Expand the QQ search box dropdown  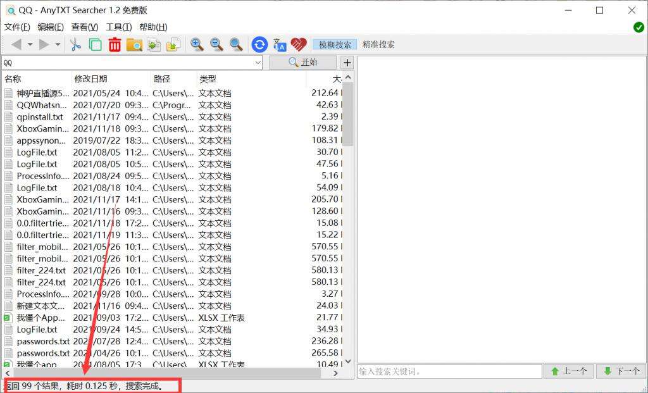[x=258, y=63]
